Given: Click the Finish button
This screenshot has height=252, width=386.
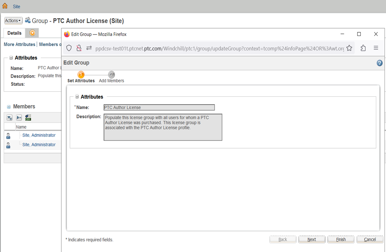Looking at the screenshot, I should (x=341, y=239).
